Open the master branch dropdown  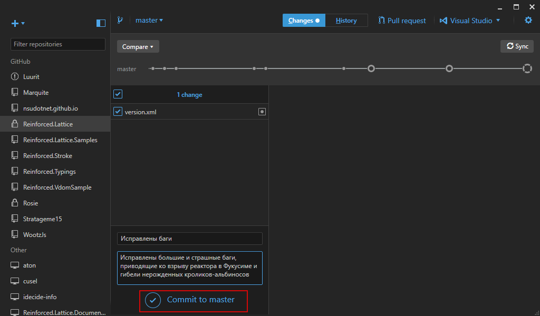(x=149, y=21)
